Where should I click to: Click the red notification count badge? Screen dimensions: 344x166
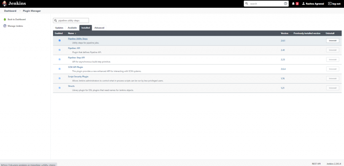(297, 4)
